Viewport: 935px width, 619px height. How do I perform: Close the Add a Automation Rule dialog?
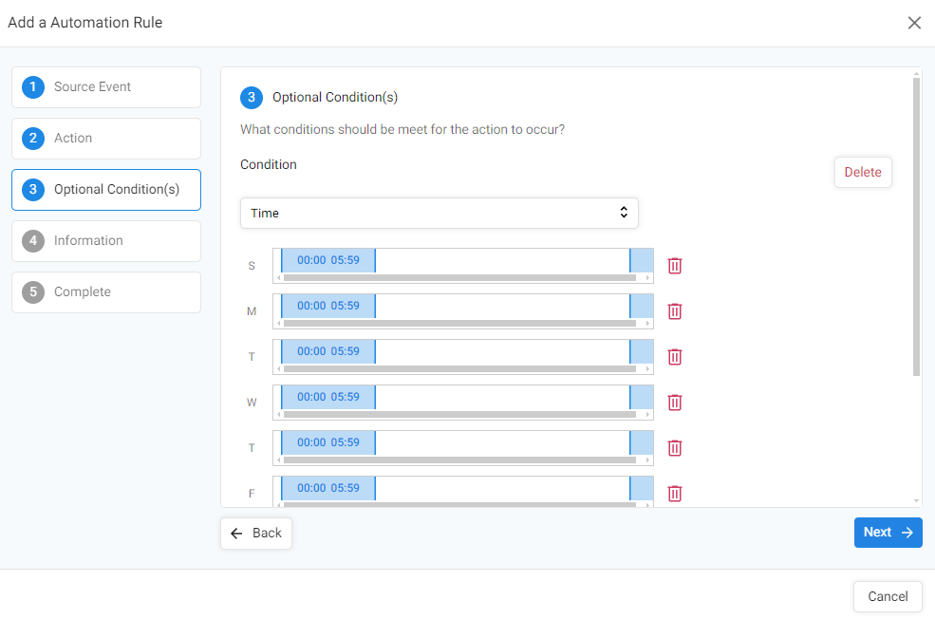tap(914, 23)
